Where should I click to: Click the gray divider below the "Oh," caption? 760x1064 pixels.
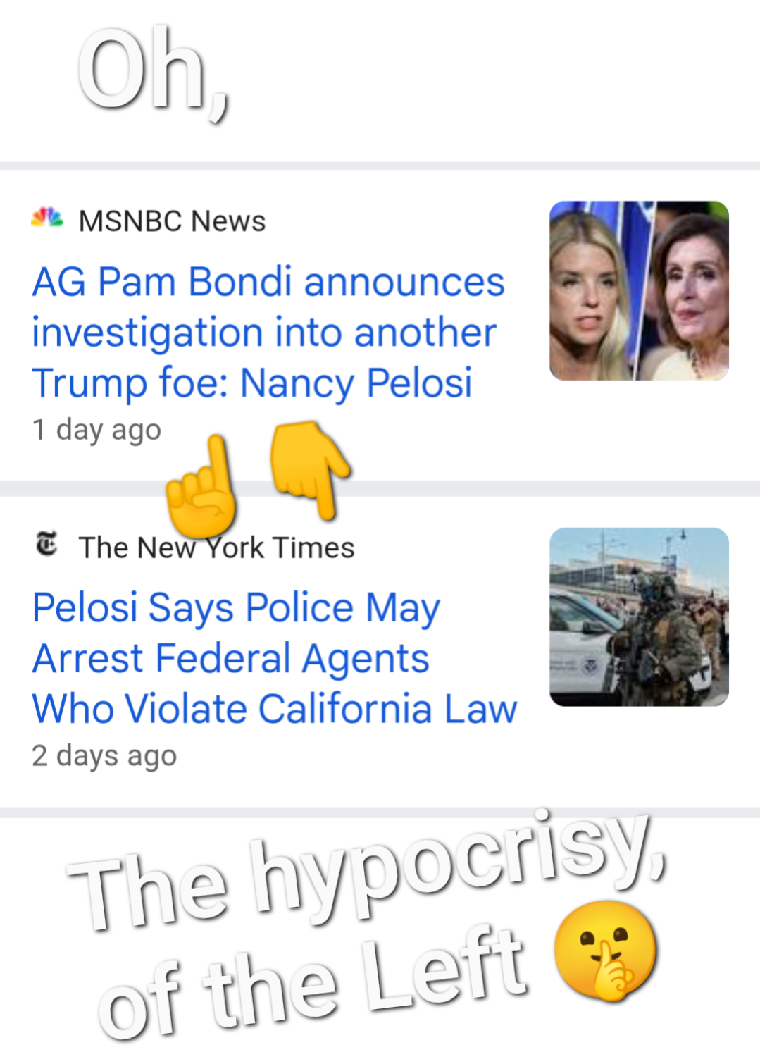click(x=380, y=166)
